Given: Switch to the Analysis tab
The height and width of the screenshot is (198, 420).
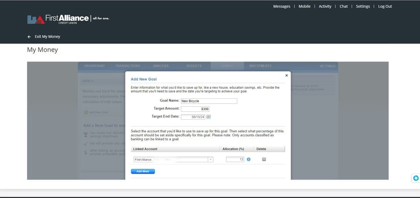Looking at the screenshot, I should (x=161, y=66).
